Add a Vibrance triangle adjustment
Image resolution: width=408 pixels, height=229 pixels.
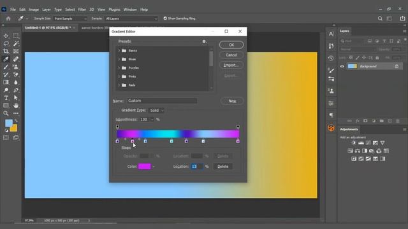pyautogui.click(x=382, y=142)
